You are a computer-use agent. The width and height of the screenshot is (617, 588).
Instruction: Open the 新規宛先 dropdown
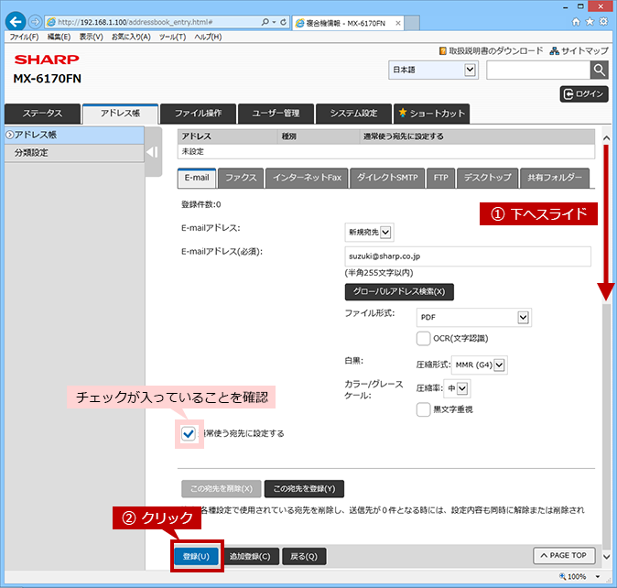click(x=369, y=233)
